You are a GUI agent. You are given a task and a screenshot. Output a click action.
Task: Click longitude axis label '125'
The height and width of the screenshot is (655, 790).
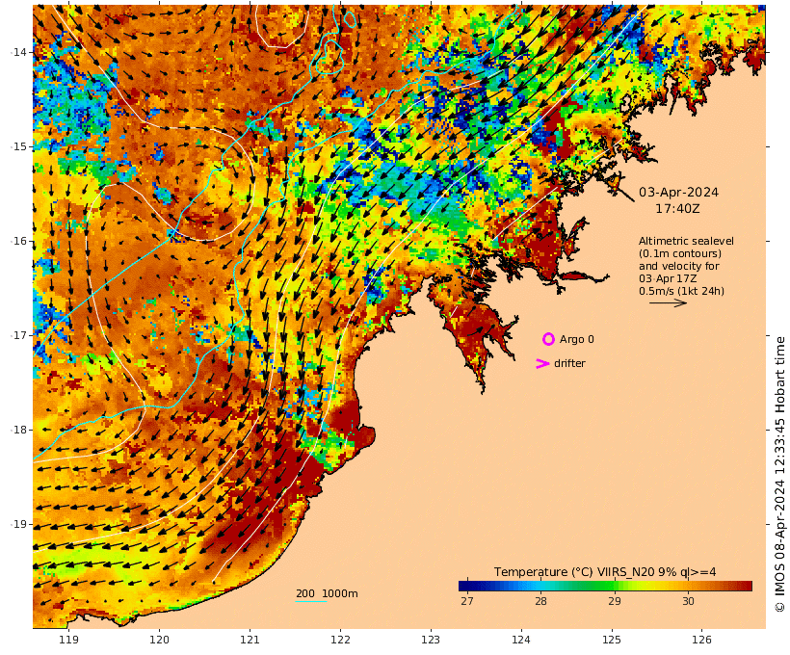pyautogui.click(x=612, y=640)
